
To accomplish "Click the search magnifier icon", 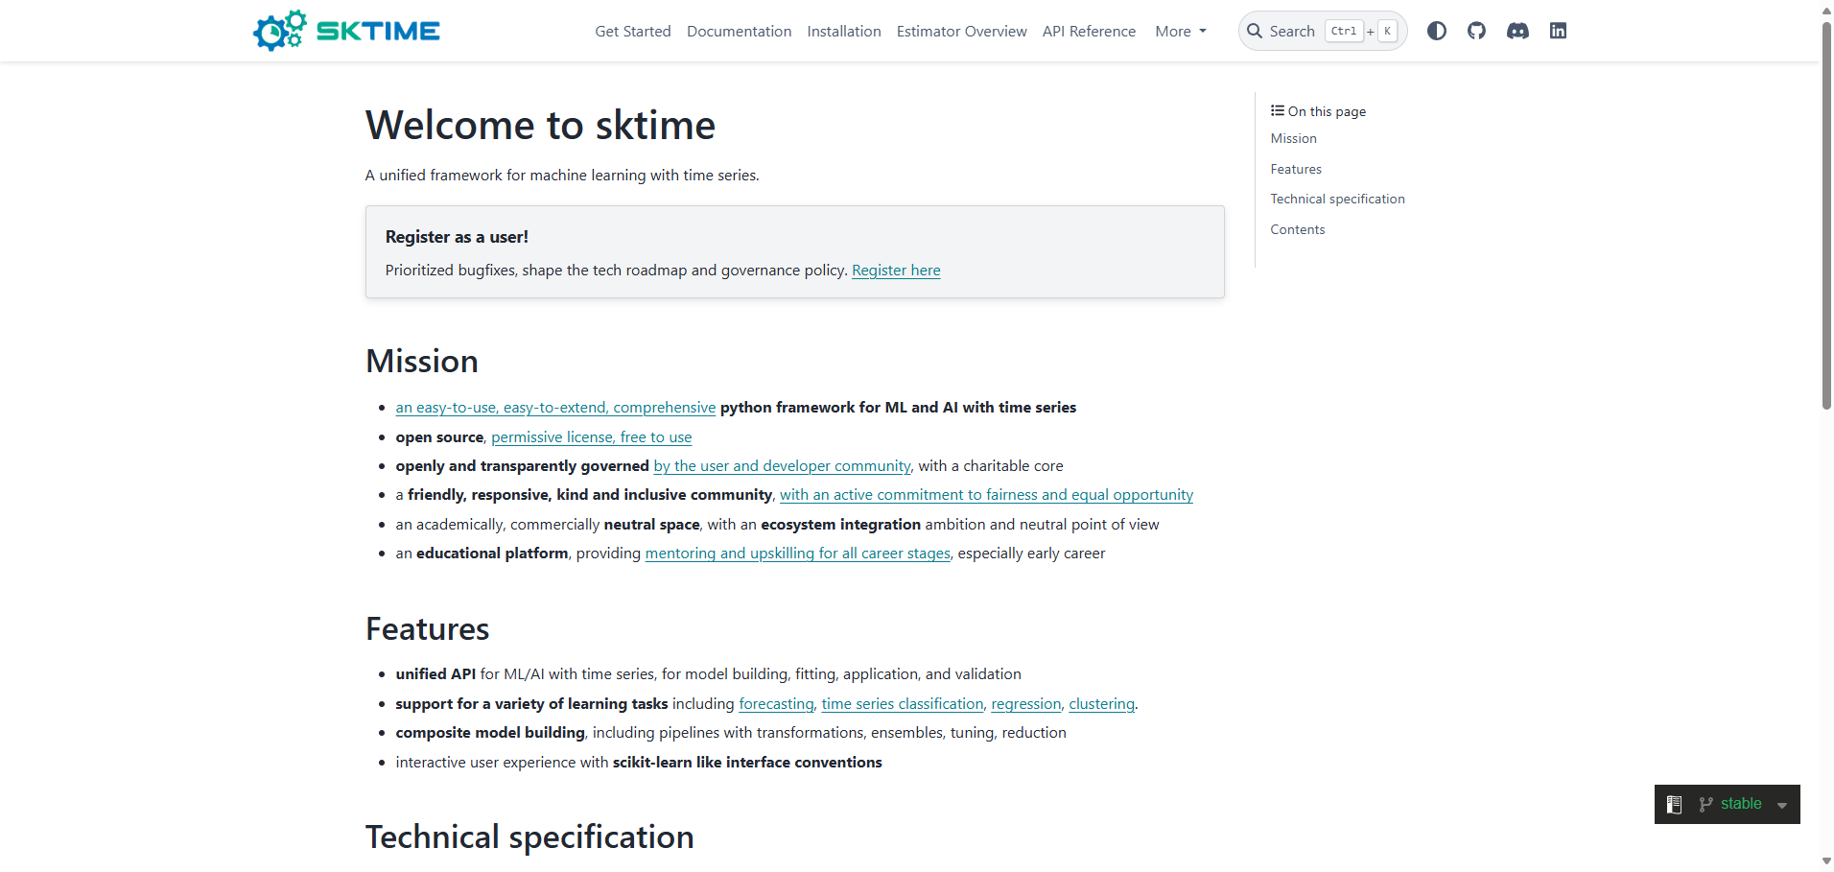I will [x=1255, y=31].
